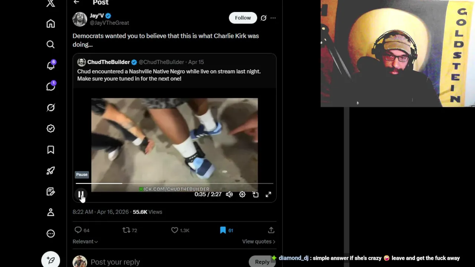Open View quotes link

[259, 241]
